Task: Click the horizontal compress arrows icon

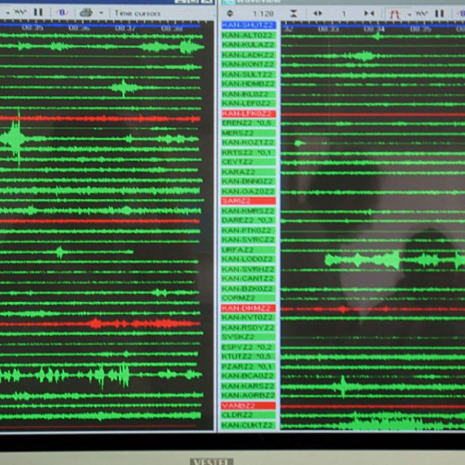Action: [369, 13]
